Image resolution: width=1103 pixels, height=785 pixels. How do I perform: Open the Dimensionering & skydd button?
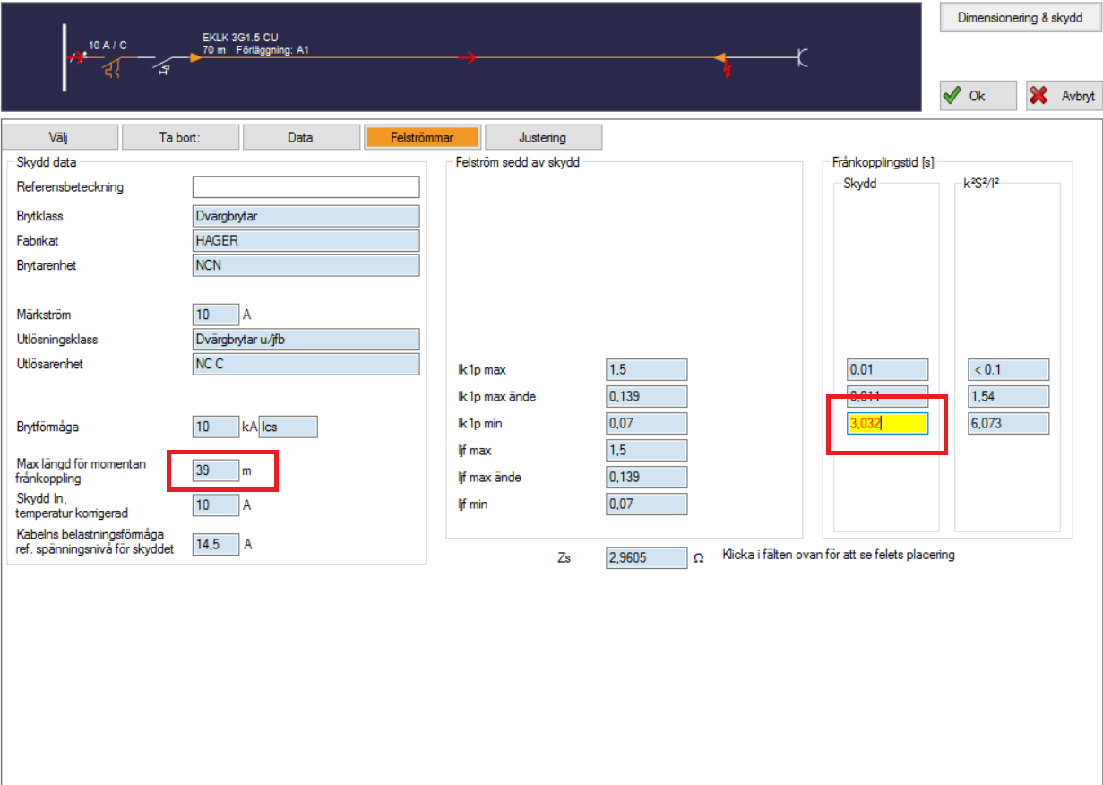tap(1020, 17)
